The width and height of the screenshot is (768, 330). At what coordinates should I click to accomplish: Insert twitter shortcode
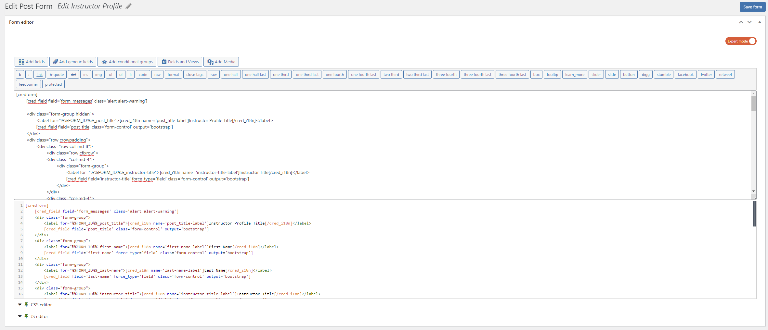click(707, 75)
